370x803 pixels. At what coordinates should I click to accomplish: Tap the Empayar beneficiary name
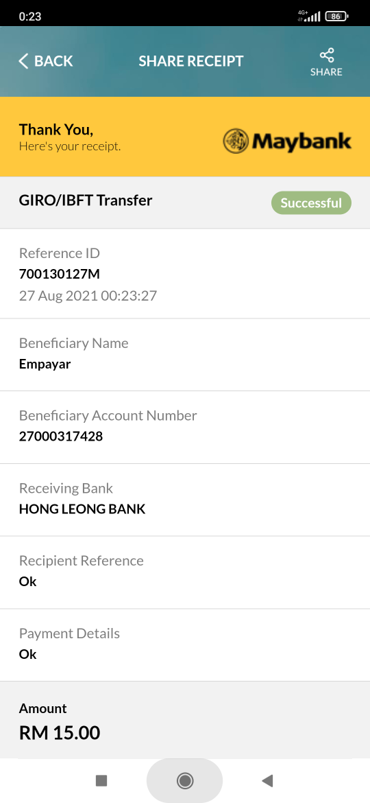click(45, 364)
